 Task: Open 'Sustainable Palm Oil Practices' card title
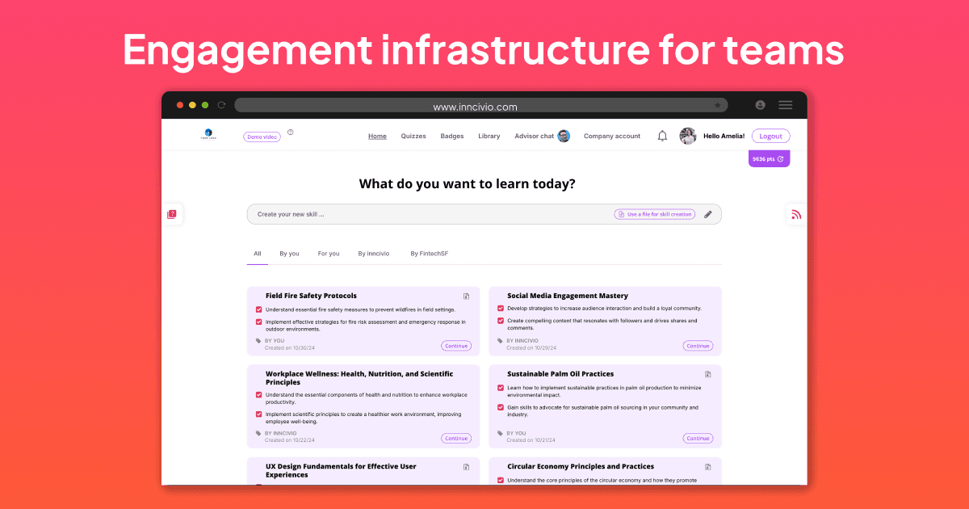click(x=560, y=374)
